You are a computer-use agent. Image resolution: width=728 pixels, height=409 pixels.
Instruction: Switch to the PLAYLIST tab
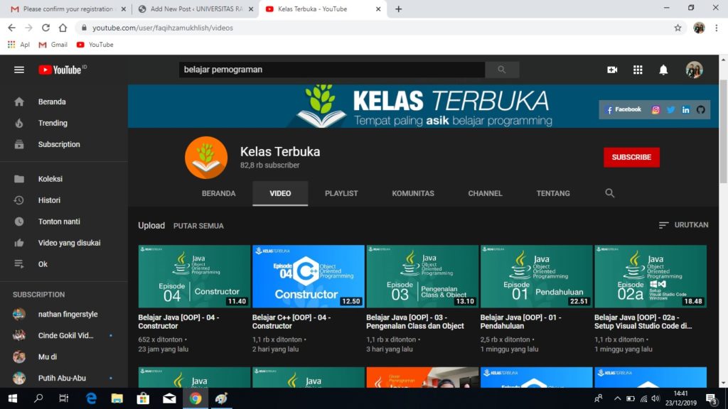[341, 193]
